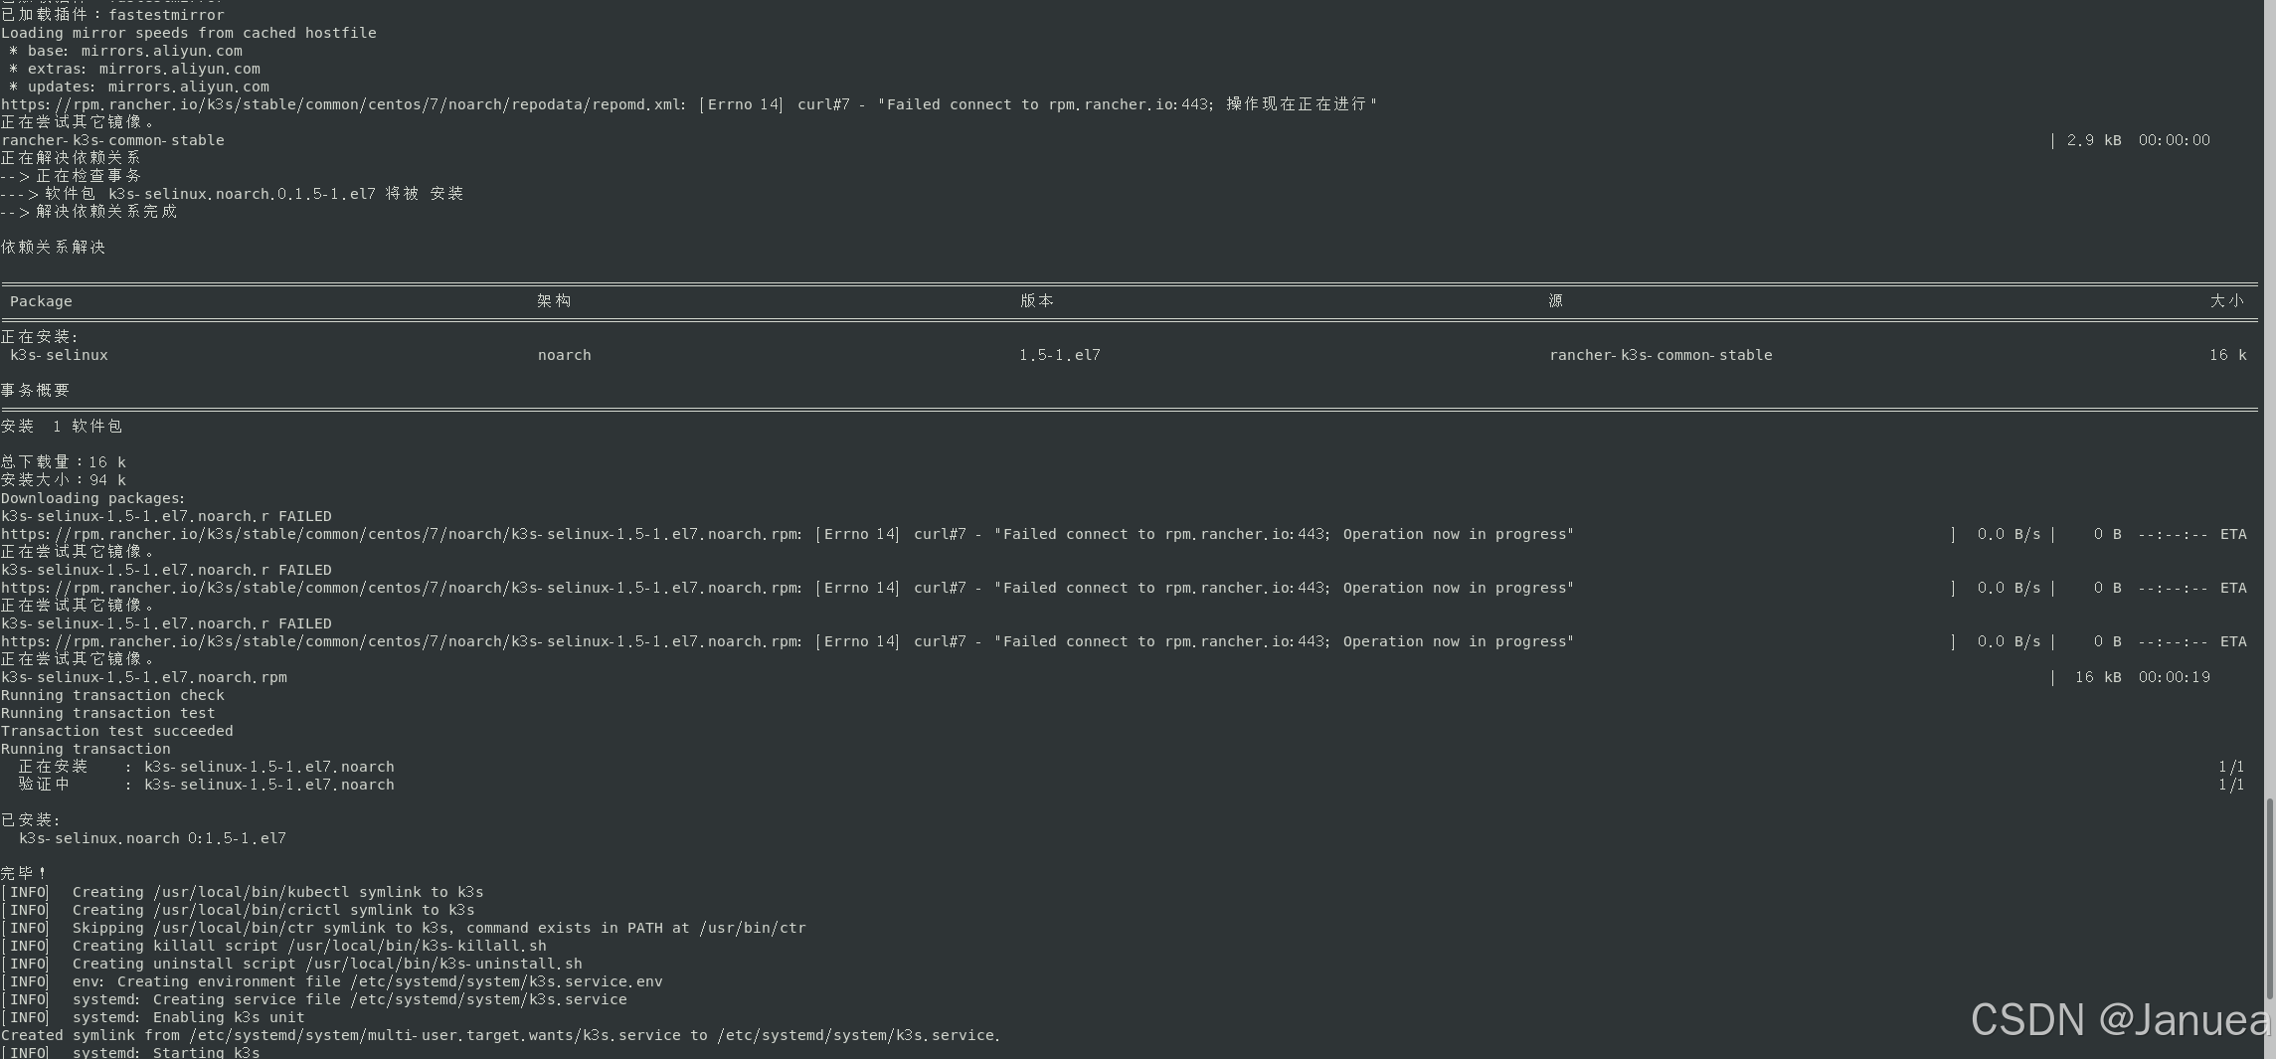Click the INFO line creating k3s-killall.sh script
The image size is (2276, 1059).
[x=273, y=946]
